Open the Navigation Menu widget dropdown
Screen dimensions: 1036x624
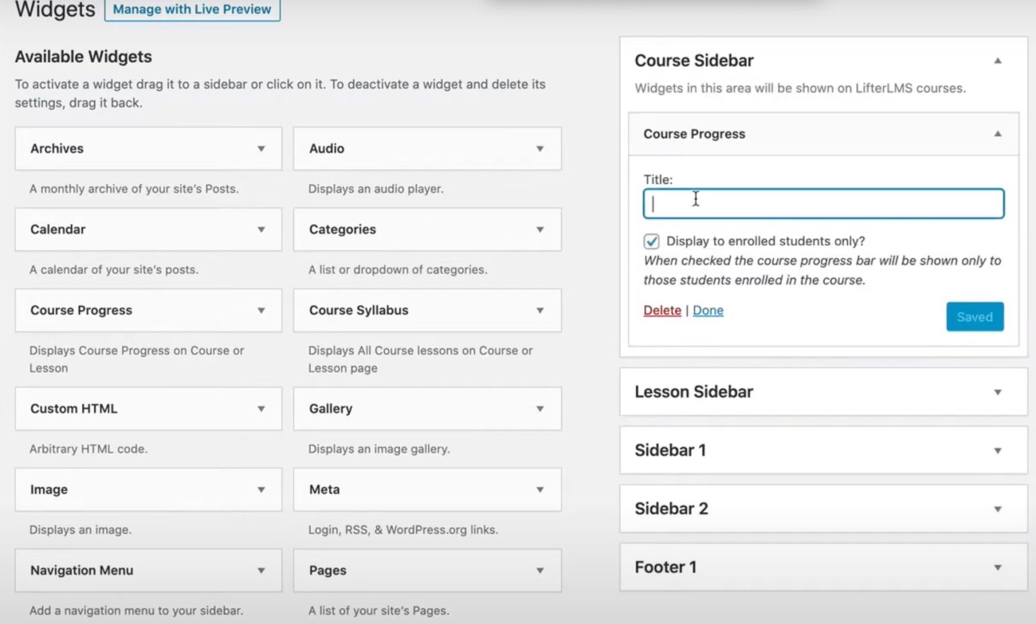click(x=262, y=570)
